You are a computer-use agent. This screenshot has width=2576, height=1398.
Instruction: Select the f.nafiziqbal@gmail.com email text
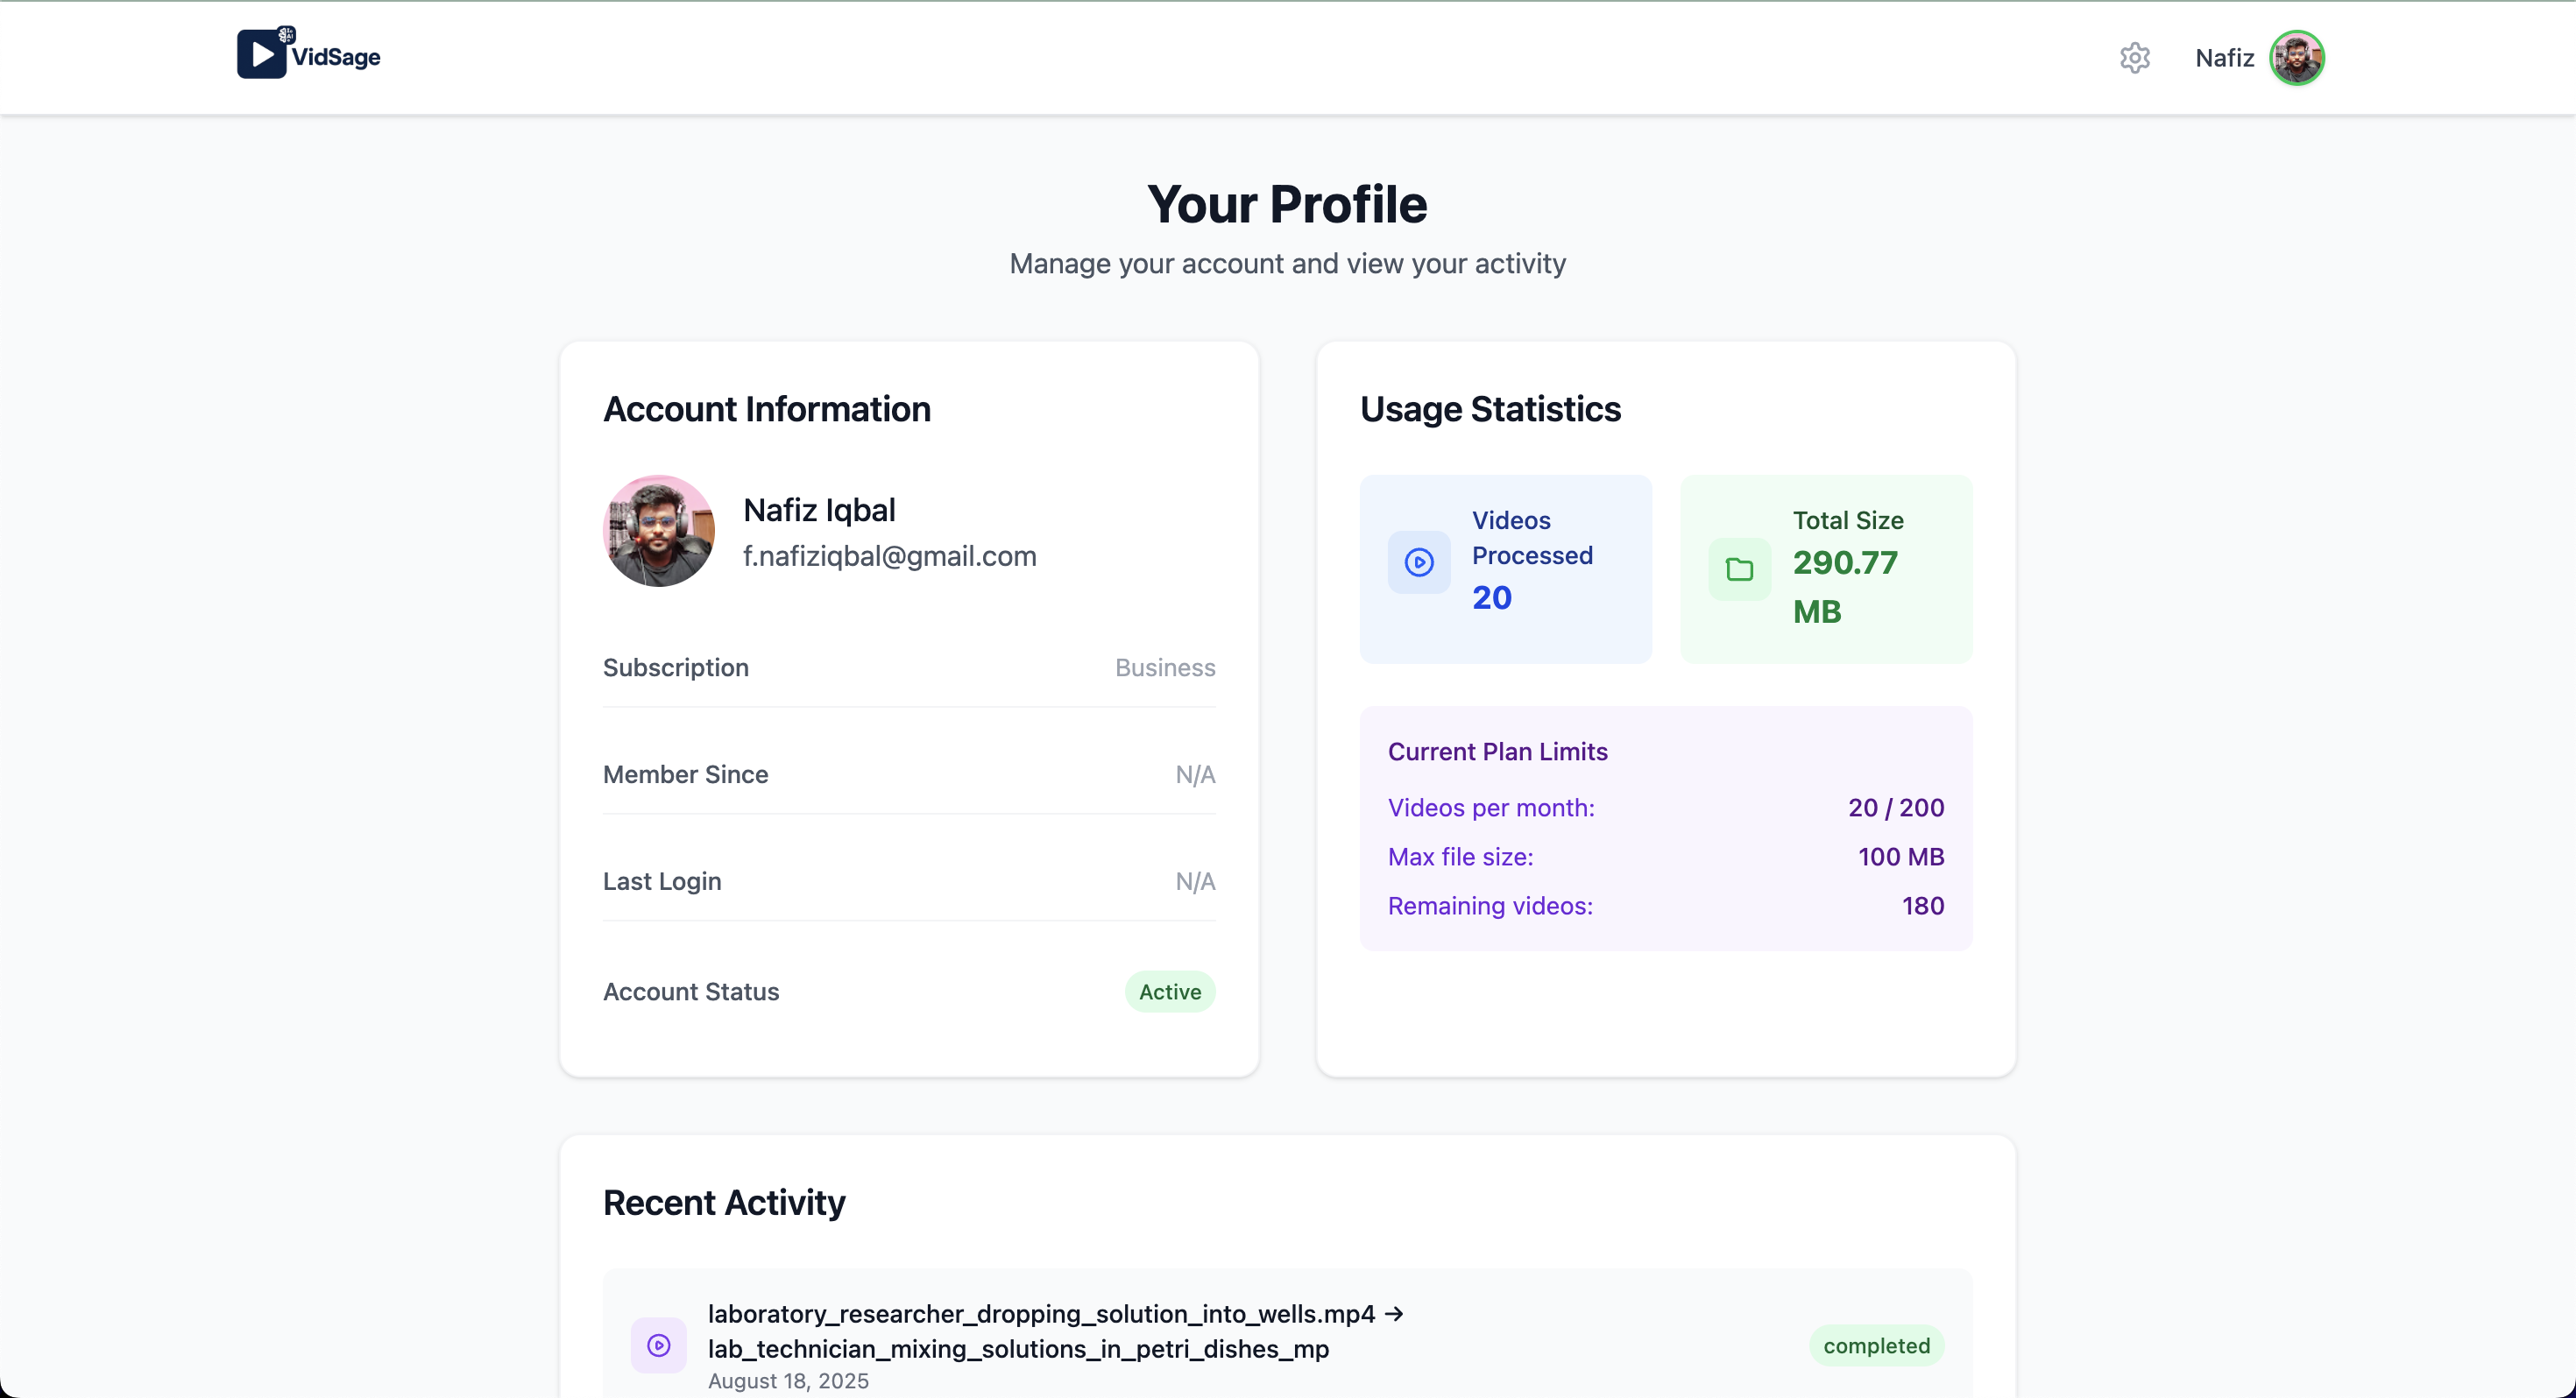click(889, 556)
